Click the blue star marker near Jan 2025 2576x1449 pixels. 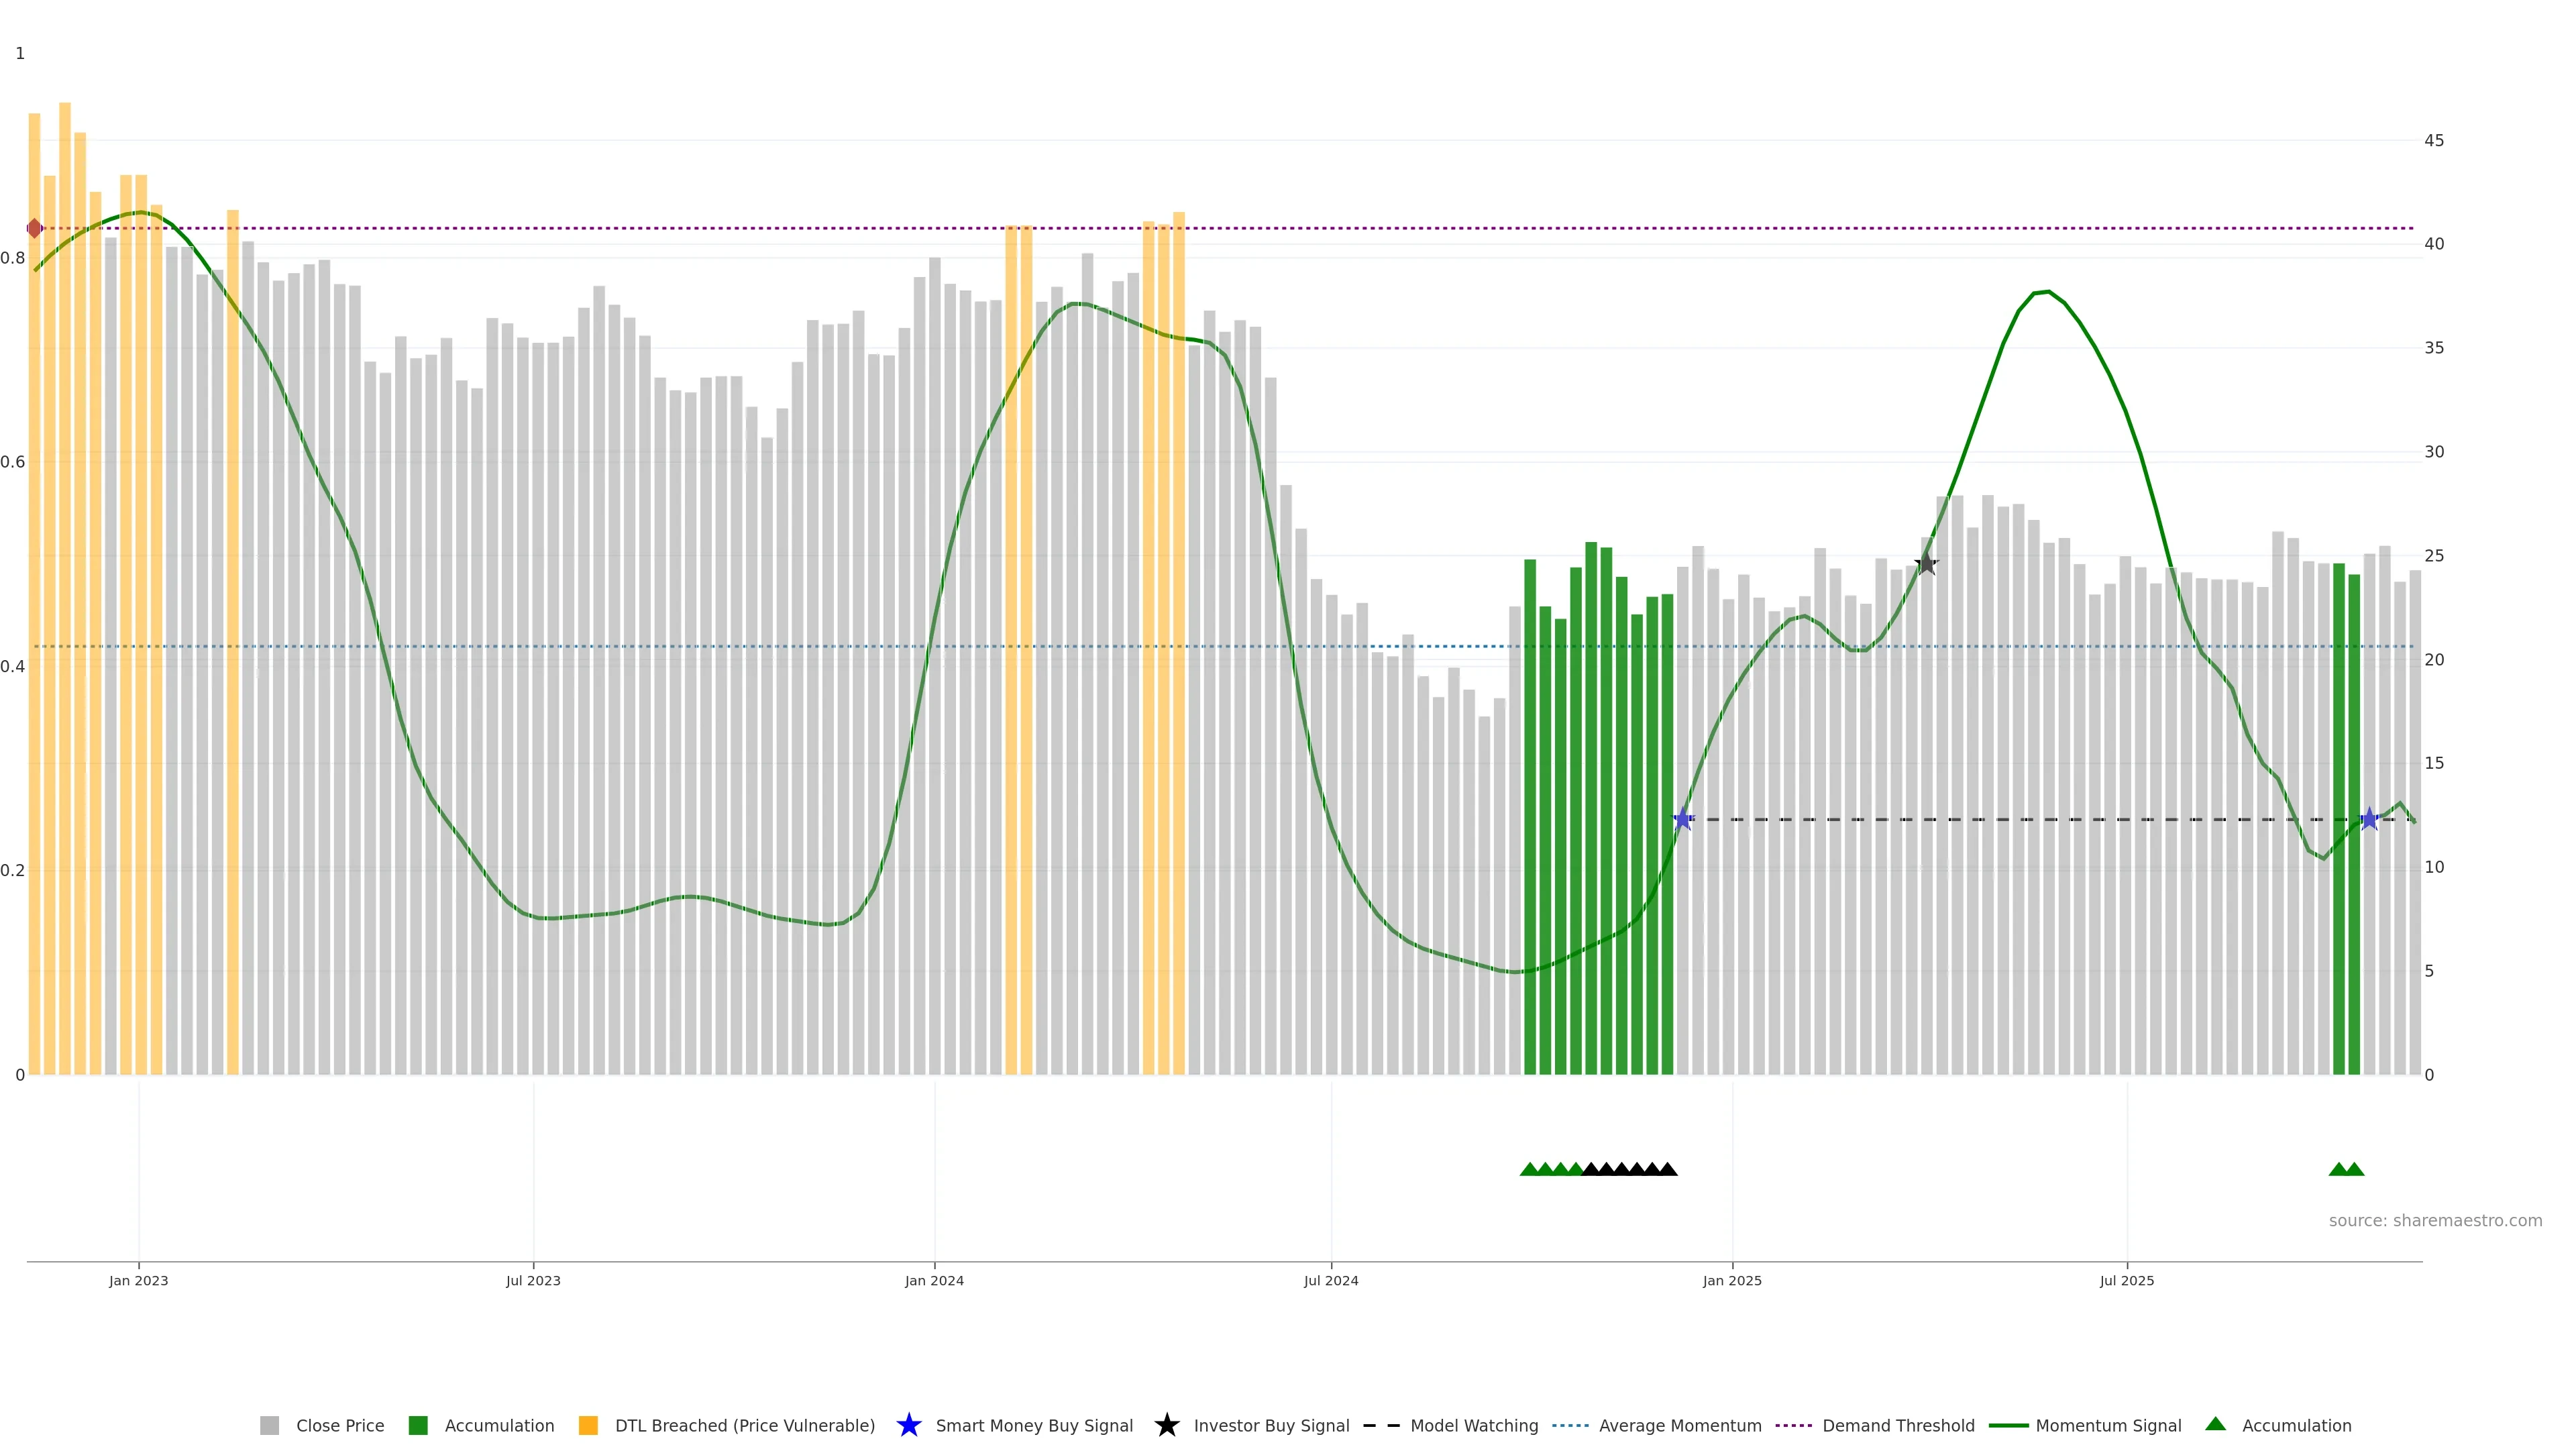click(x=1683, y=819)
